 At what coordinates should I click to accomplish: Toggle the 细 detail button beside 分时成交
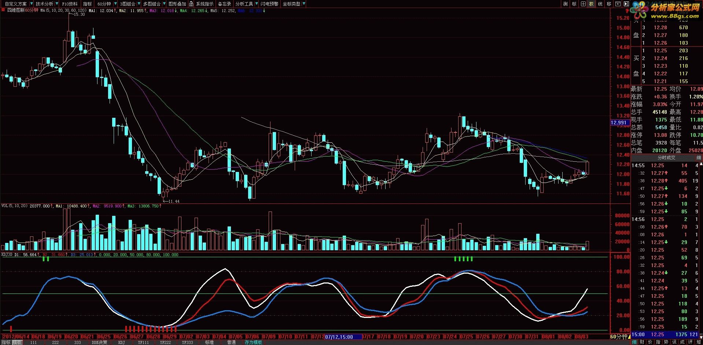click(698, 157)
